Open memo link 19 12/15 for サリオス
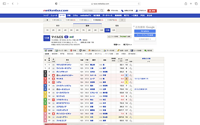200x125 pixels. coord(141,79)
